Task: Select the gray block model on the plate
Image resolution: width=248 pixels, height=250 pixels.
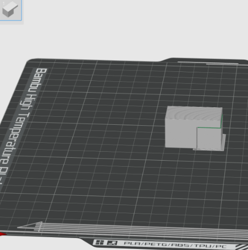Action: pos(195,128)
